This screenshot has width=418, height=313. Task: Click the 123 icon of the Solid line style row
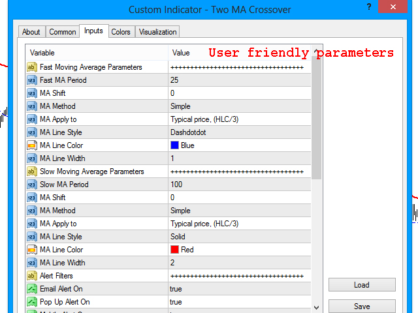pyautogui.click(x=32, y=237)
